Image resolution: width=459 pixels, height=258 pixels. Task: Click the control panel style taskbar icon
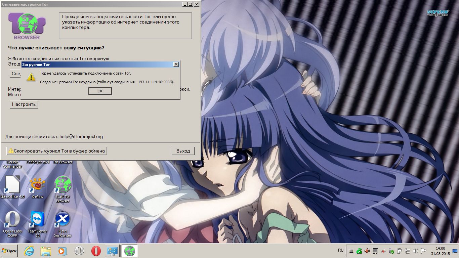112,251
